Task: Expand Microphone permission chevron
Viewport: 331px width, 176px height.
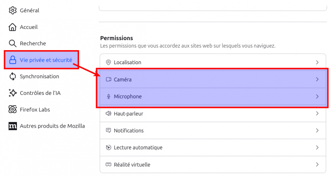Action: click(x=317, y=96)
